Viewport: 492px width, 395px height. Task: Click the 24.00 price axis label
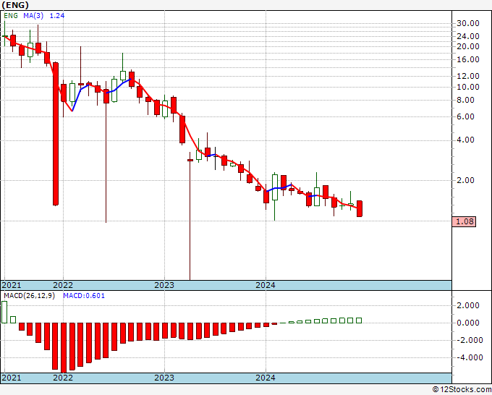coord(468,36)
